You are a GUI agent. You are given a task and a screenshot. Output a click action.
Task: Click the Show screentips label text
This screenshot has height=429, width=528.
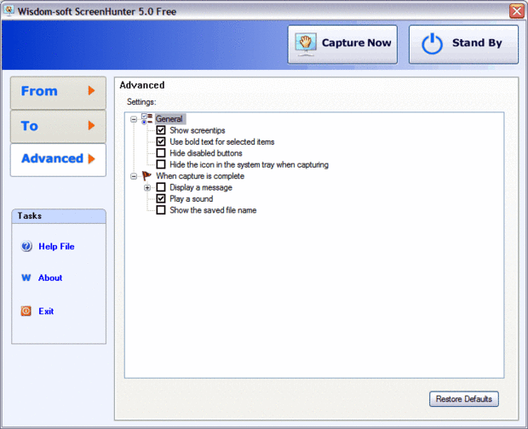pyautogui.click(x=198, y=130)
